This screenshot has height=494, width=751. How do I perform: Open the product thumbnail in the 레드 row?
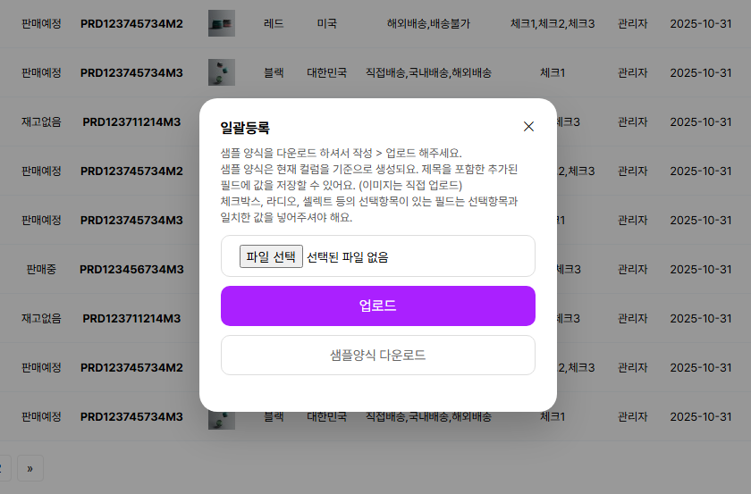click(x=221, y=23)
